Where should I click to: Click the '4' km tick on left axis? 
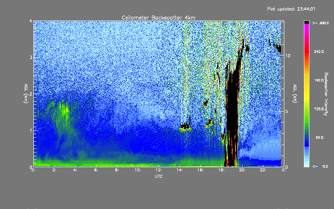coord(31,21)
